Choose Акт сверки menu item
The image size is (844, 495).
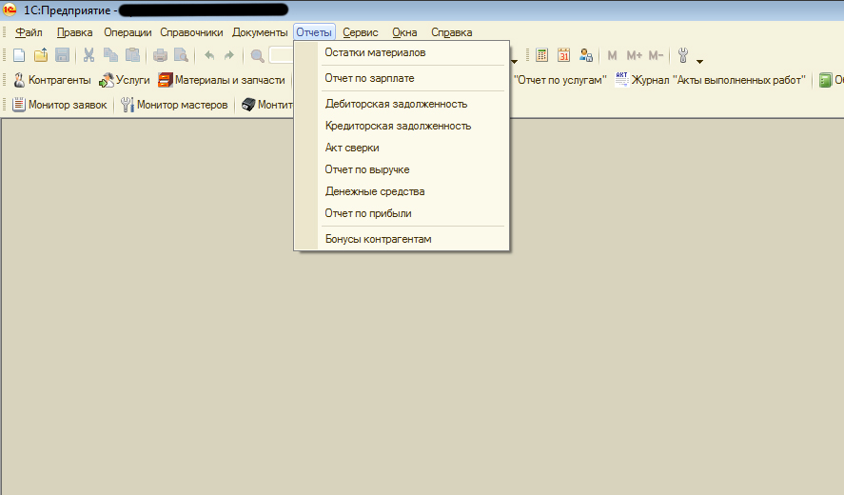352,148
